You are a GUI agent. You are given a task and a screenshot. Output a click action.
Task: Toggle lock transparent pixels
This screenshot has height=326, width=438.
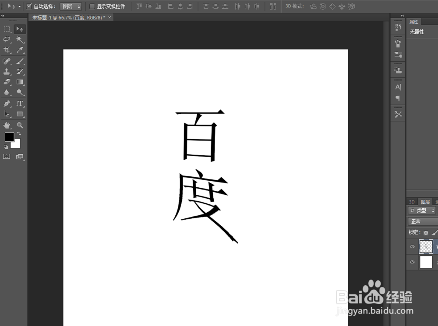click(426, 232)
